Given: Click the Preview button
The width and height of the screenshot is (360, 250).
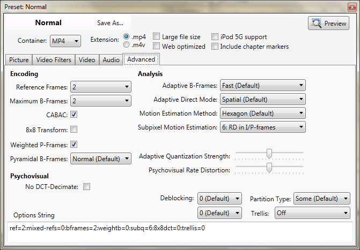Looking at the screenshot, I should click(328, 24).
